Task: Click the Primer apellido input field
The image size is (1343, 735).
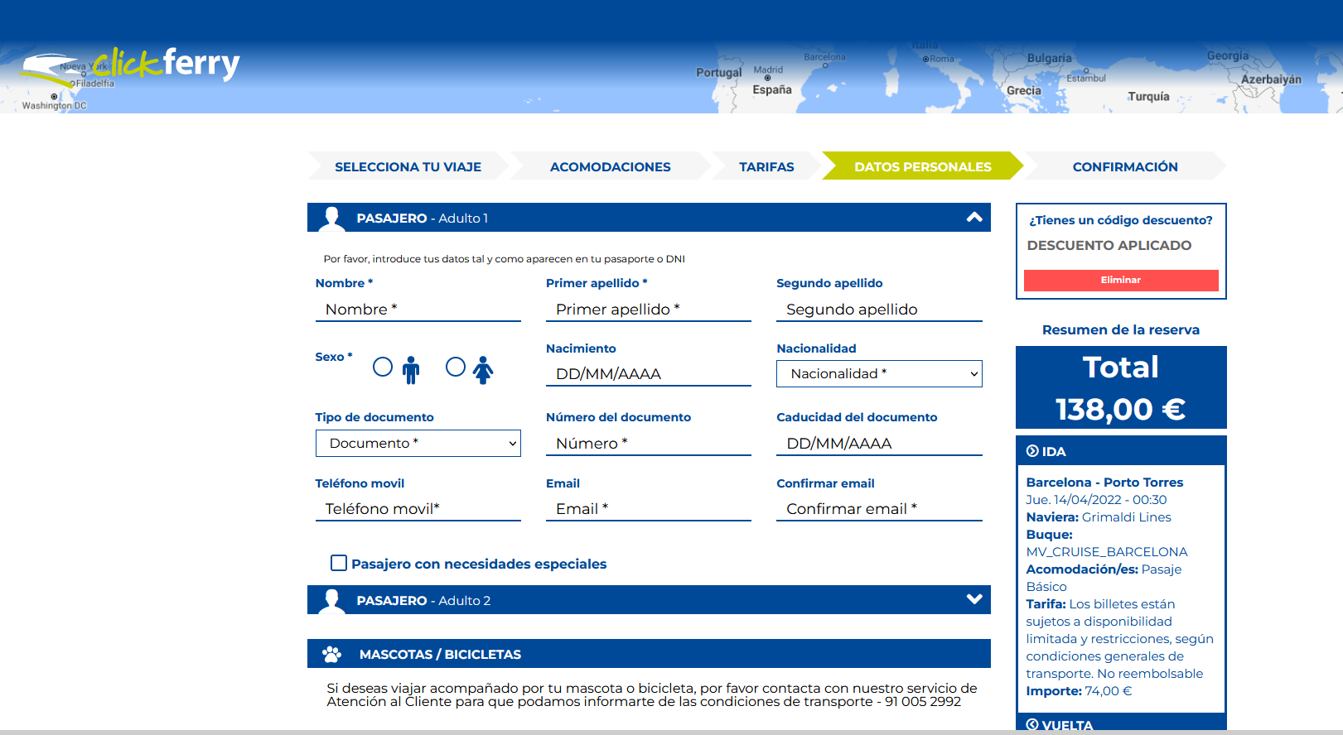Action: [x=649, y=310]
